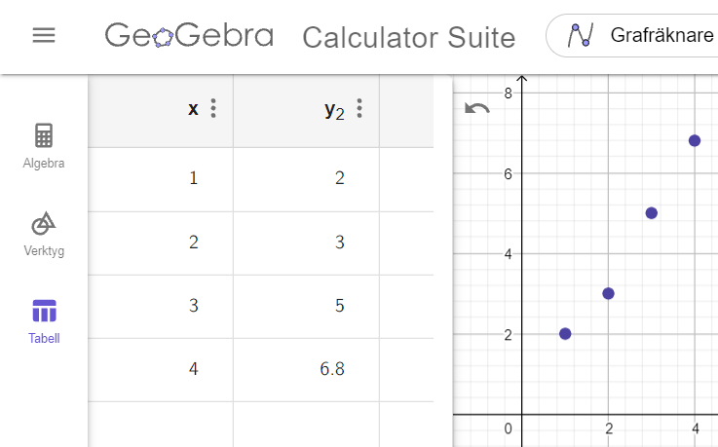Click the Grafräknare graph icon
This screenshot has height=447, width=718.
coord(582,36)
